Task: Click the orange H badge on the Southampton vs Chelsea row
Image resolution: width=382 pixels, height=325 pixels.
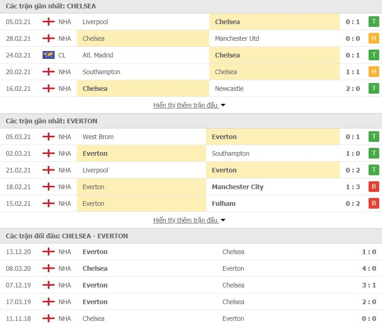Action: coord(374,72)
